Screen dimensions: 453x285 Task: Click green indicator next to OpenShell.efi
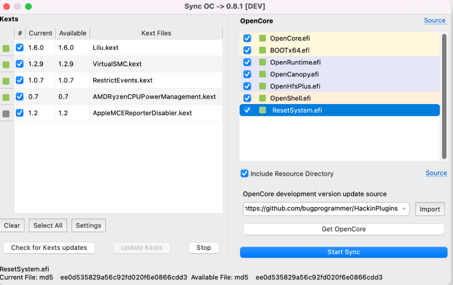click(x=262, y=98)
